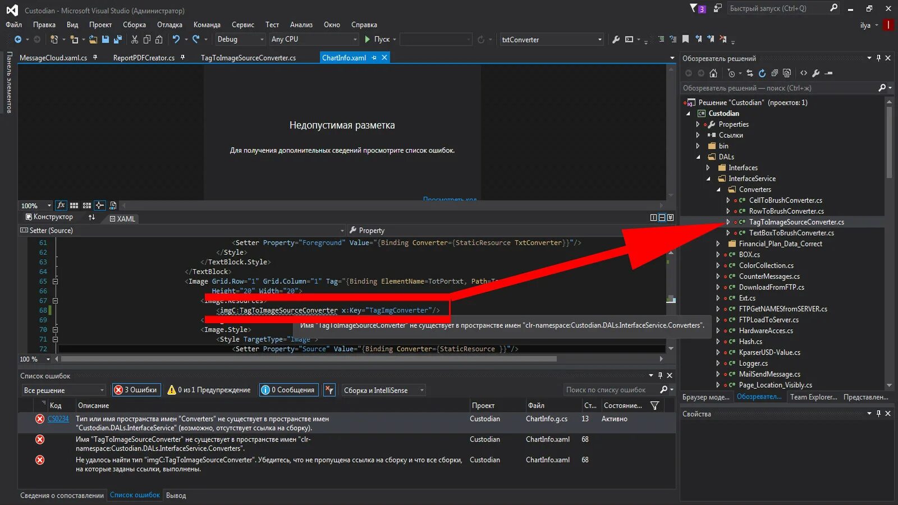The image size is (898, 505).
Task: Click the Пуск start button label
Action: point(382,39)
